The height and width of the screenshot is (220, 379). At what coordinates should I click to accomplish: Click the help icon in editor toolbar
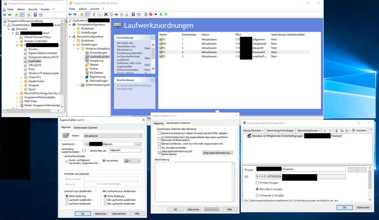point(133,14)
